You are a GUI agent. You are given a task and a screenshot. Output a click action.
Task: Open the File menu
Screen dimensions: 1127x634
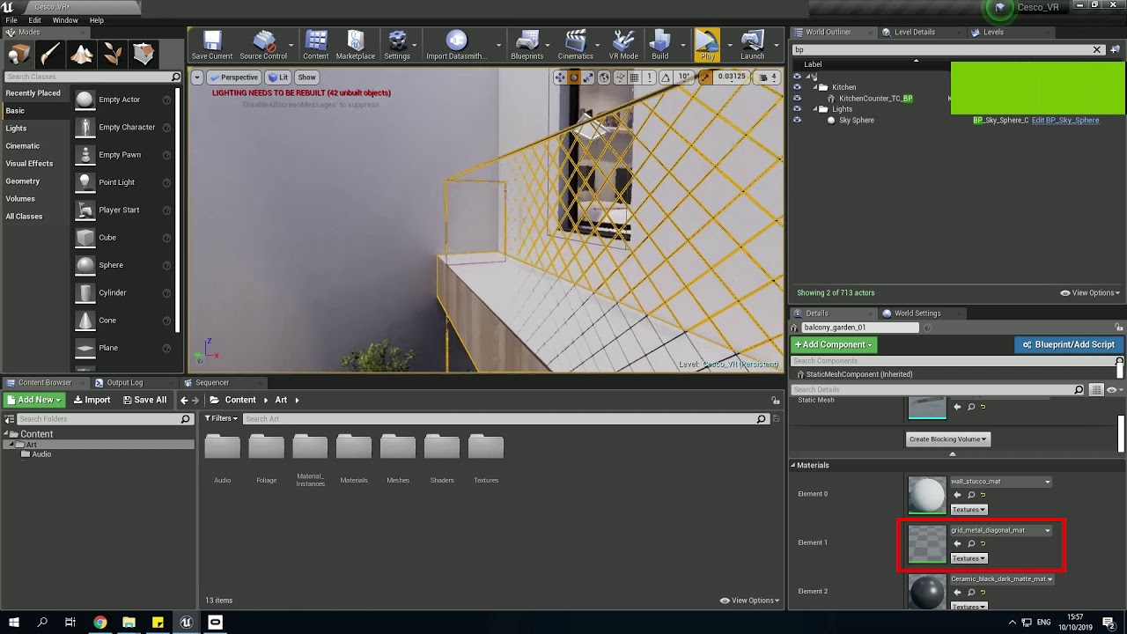coord(11,19)
